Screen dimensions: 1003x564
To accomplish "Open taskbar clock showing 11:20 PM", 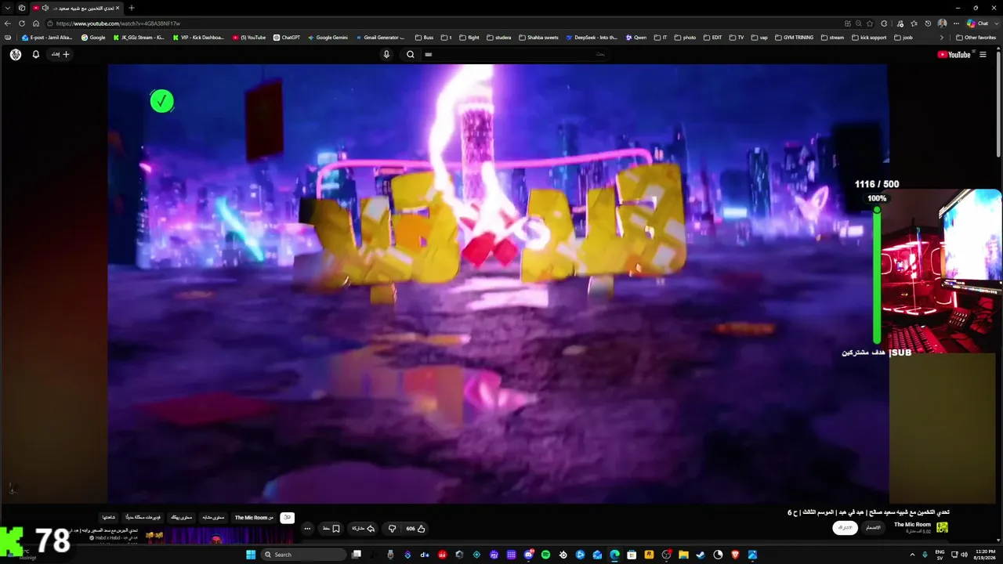I will point(985,555).
